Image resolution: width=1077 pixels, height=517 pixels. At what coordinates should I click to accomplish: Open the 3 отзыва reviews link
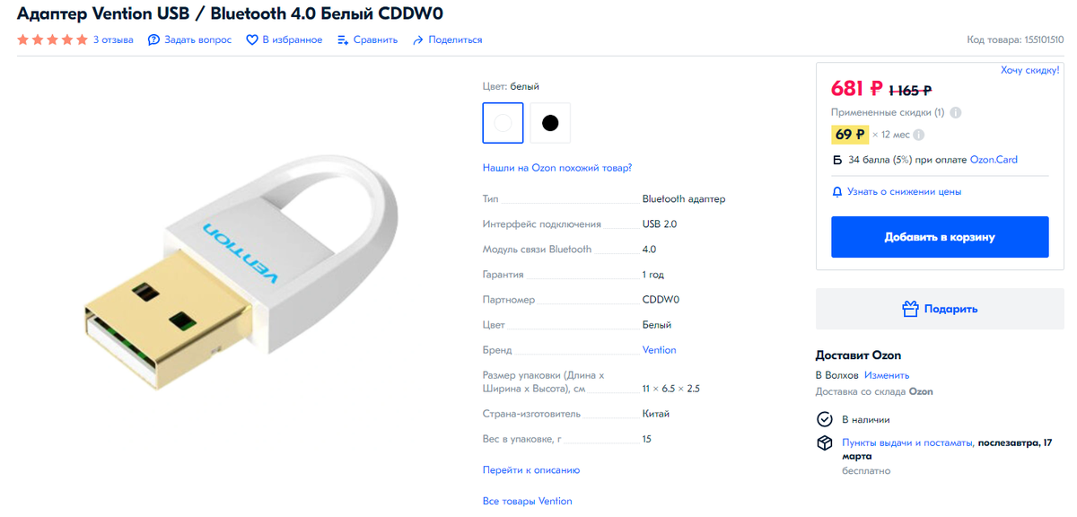(113, 39)
